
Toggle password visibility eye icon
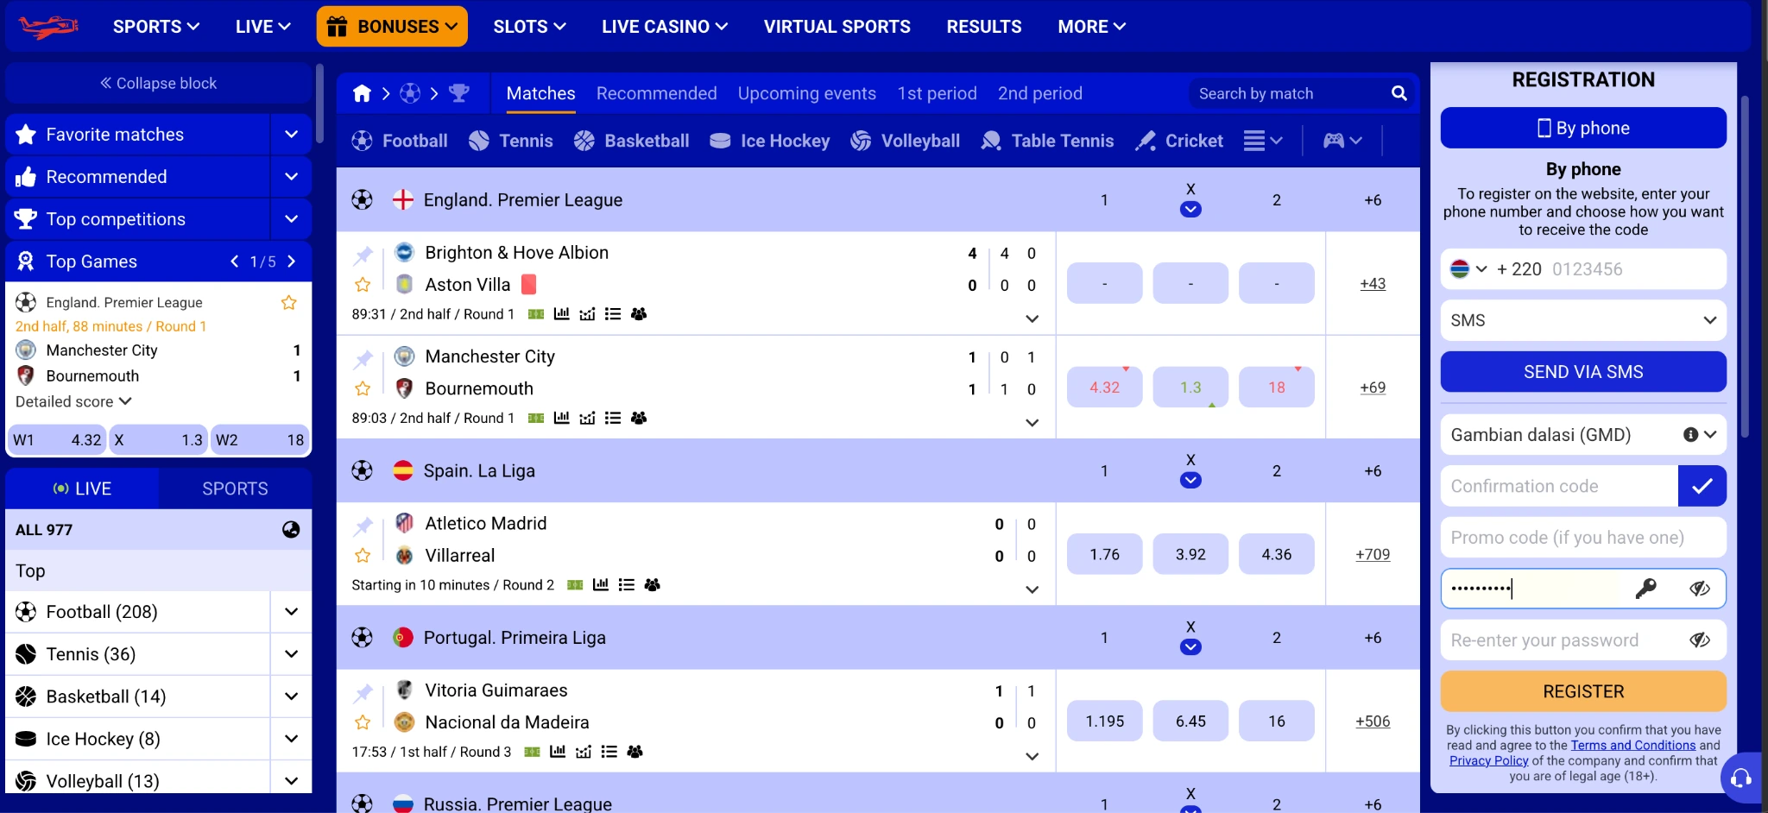tap(1700, 589)
